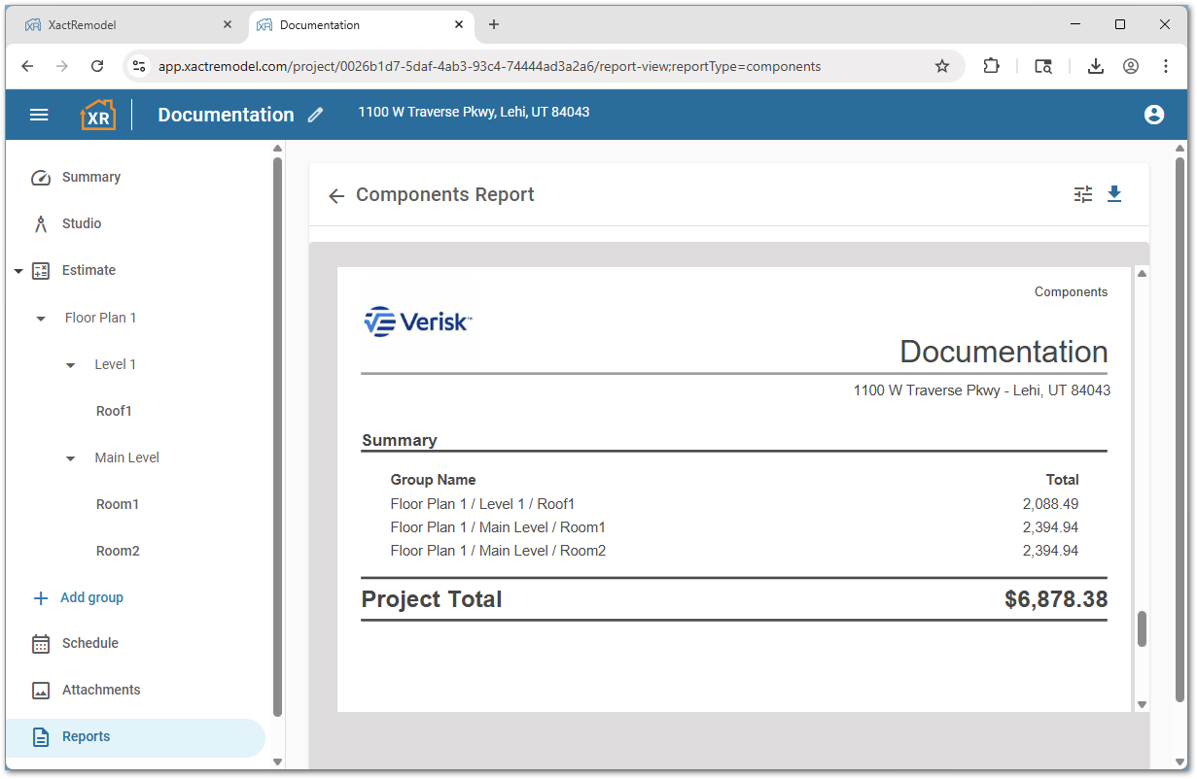Image resolution: width=1197 pixels, height=779 pixels.
Task: Go back using the Components Report arrow
Action: click(x=335, y=195)
